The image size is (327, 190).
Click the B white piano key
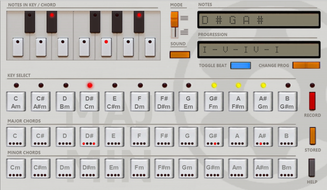point(150,47)
